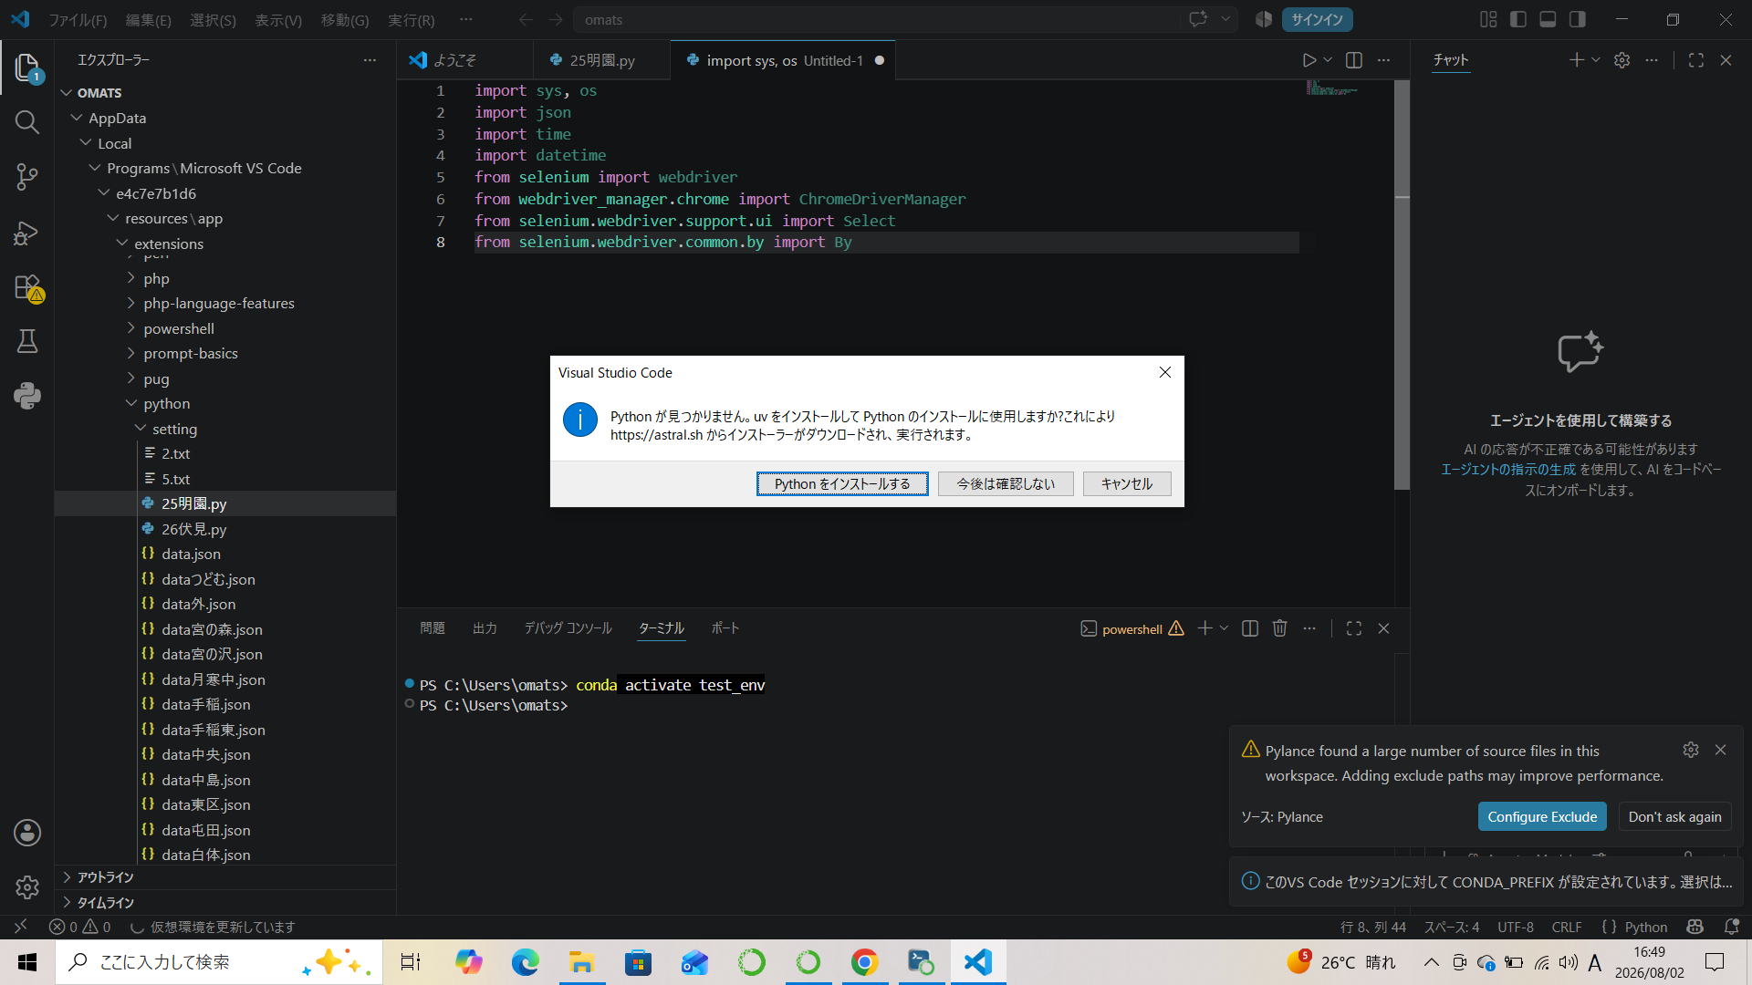Open the 表示(V) menu
The height and width of the screenshot is (985, 1752).
point(278,19)
